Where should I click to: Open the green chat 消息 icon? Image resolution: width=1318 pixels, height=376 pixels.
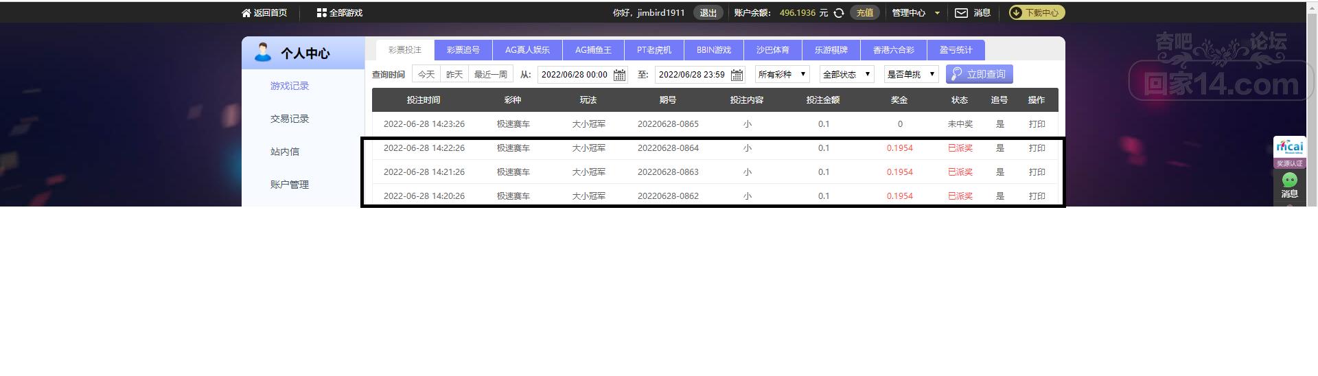(x=1289, y=180)
